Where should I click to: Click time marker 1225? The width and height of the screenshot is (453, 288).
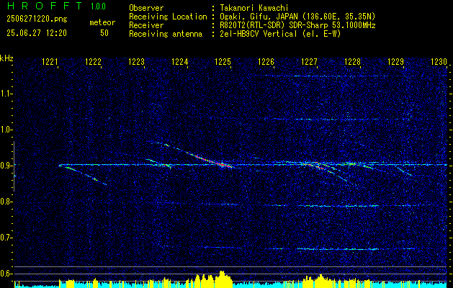tap(223, 61)
